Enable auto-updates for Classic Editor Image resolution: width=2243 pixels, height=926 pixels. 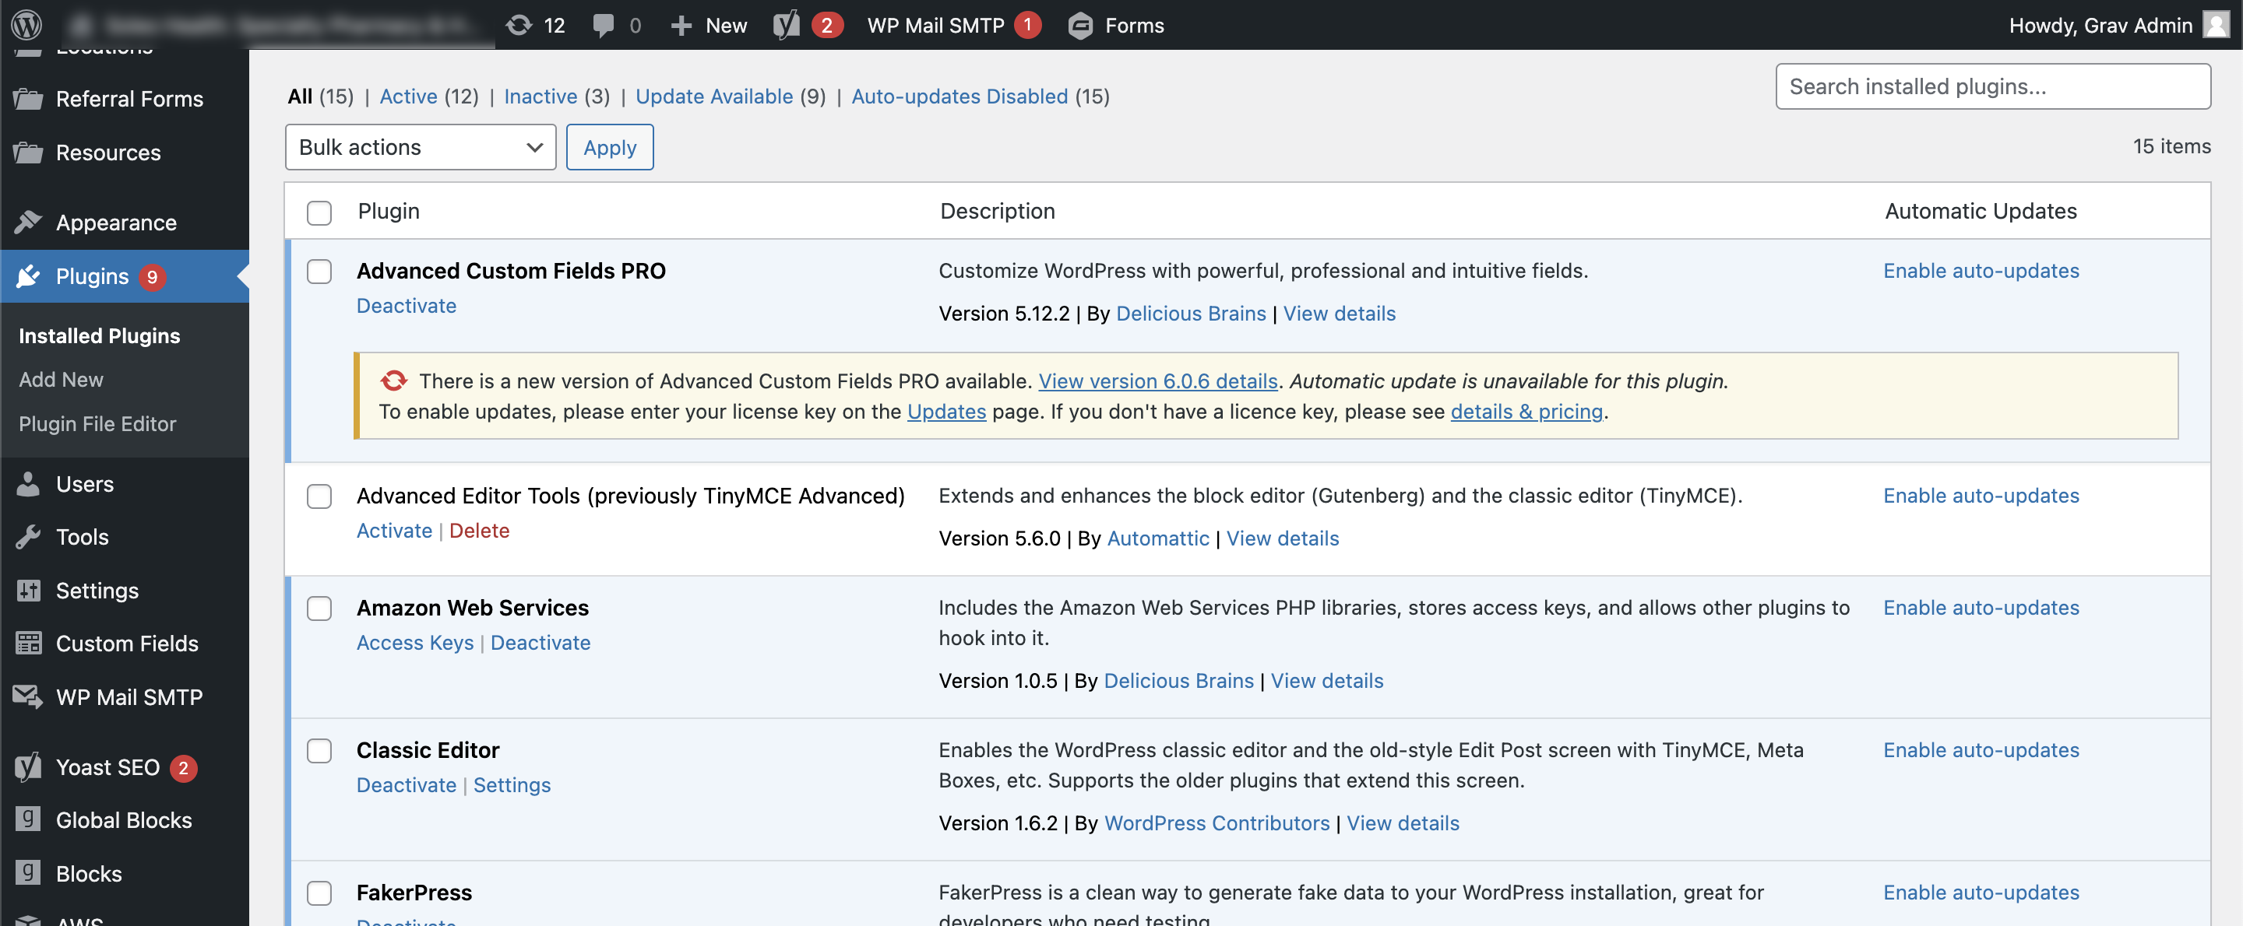tap(1981, 750)
